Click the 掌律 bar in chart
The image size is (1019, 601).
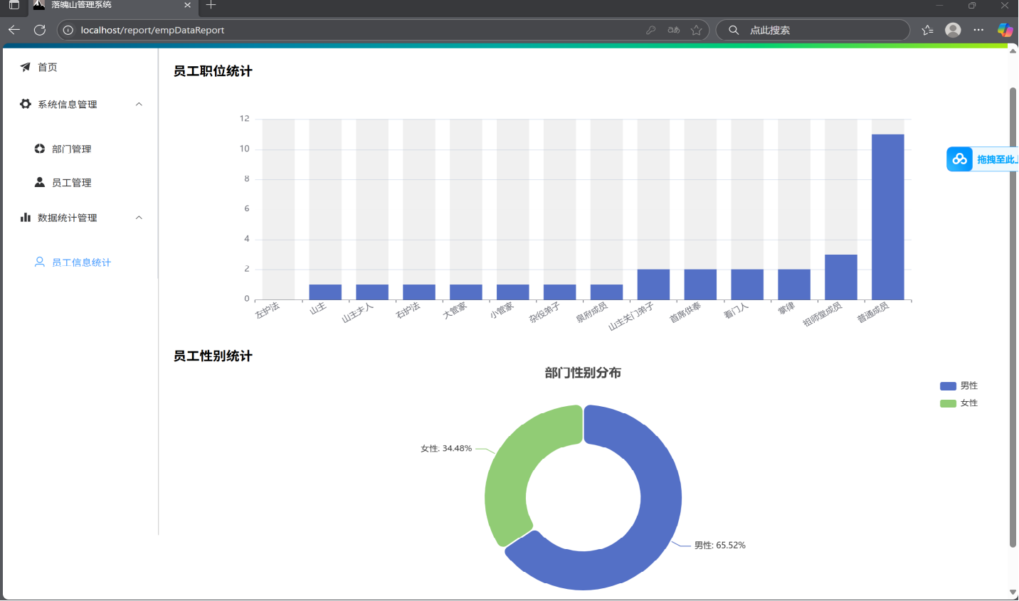click(793, 284)
